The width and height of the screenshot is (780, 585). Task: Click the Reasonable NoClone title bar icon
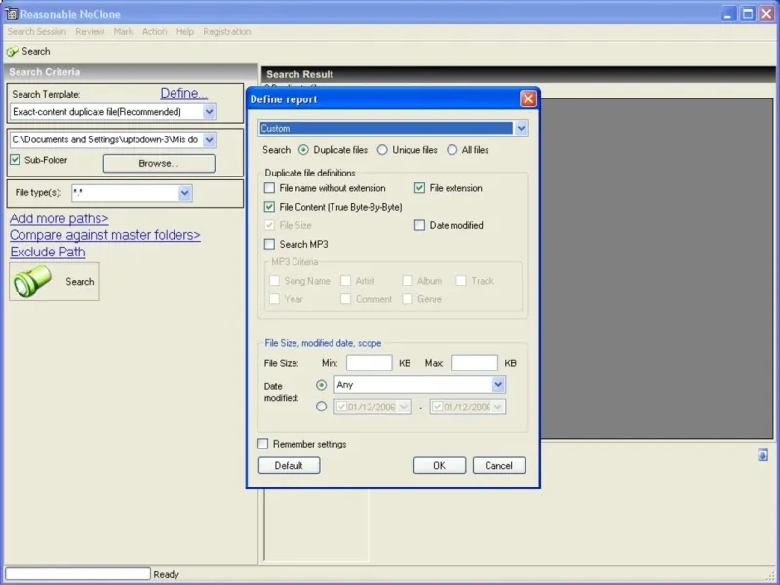11,14
